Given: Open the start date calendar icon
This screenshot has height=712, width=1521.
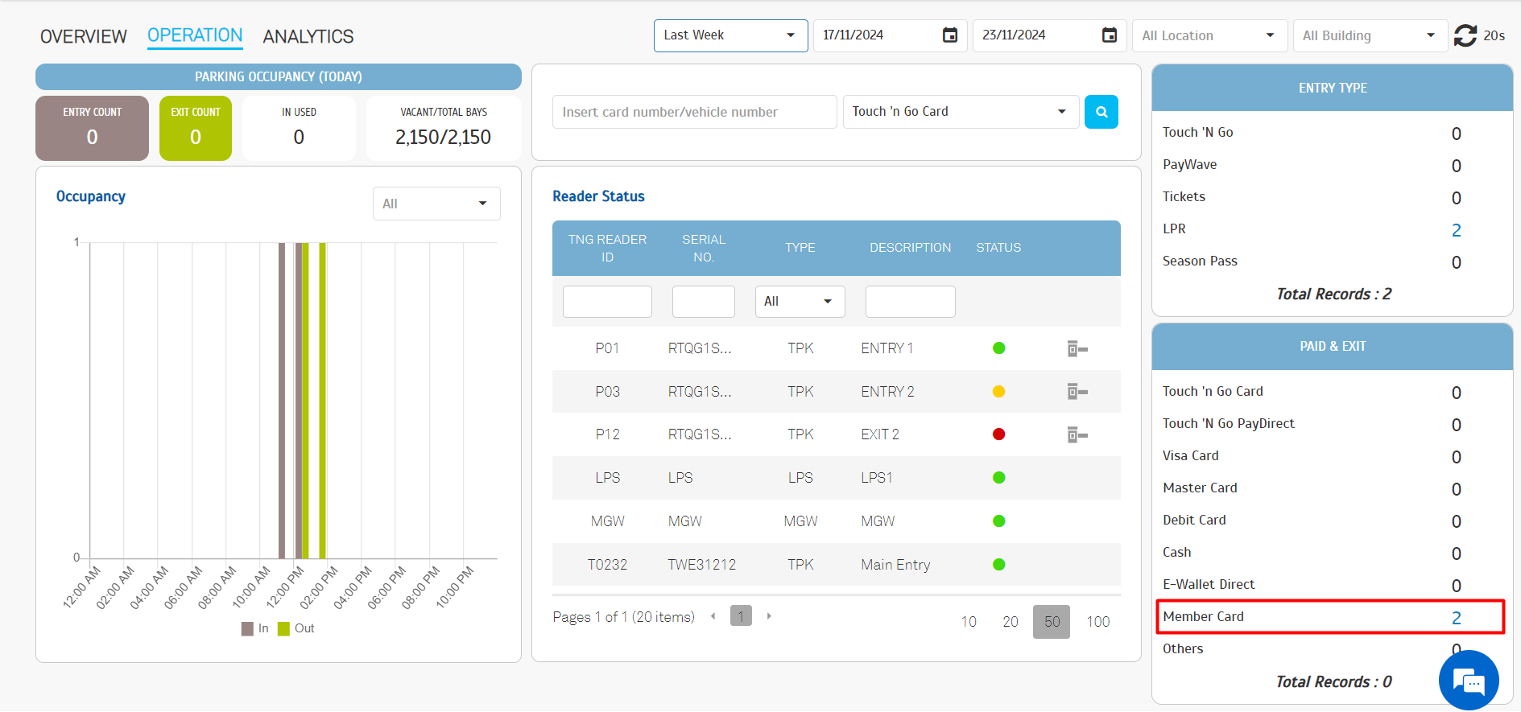Looking at the screenshot, I should click(950, 35).
